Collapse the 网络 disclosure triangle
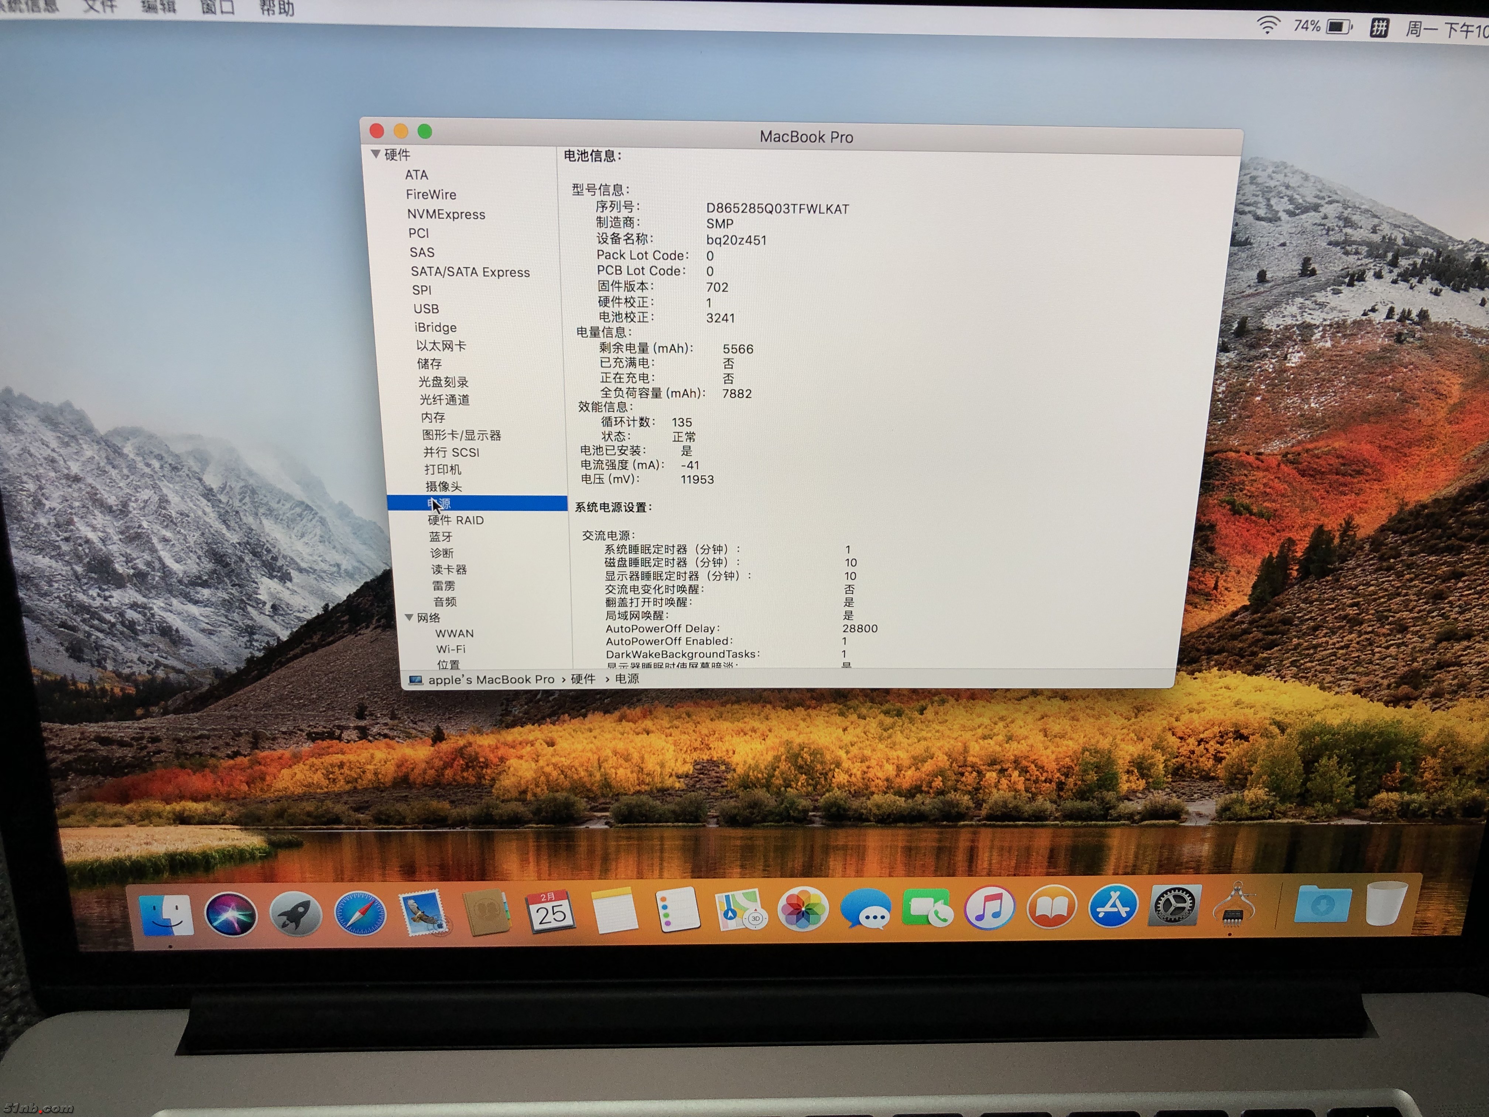The image size is (1489, 1117). pyautogui.click(x=408, y=617)
